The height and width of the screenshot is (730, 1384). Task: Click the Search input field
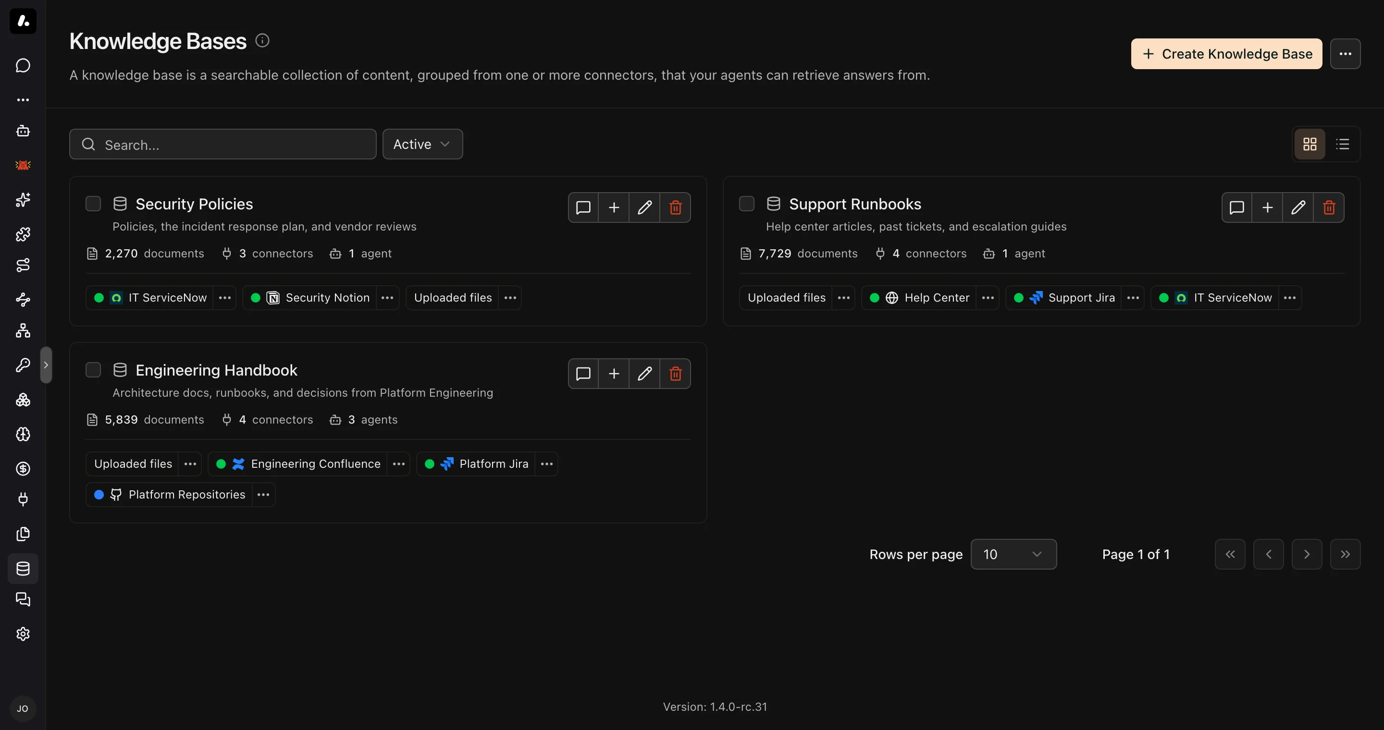pyautogui.click(x=222, y=144)
